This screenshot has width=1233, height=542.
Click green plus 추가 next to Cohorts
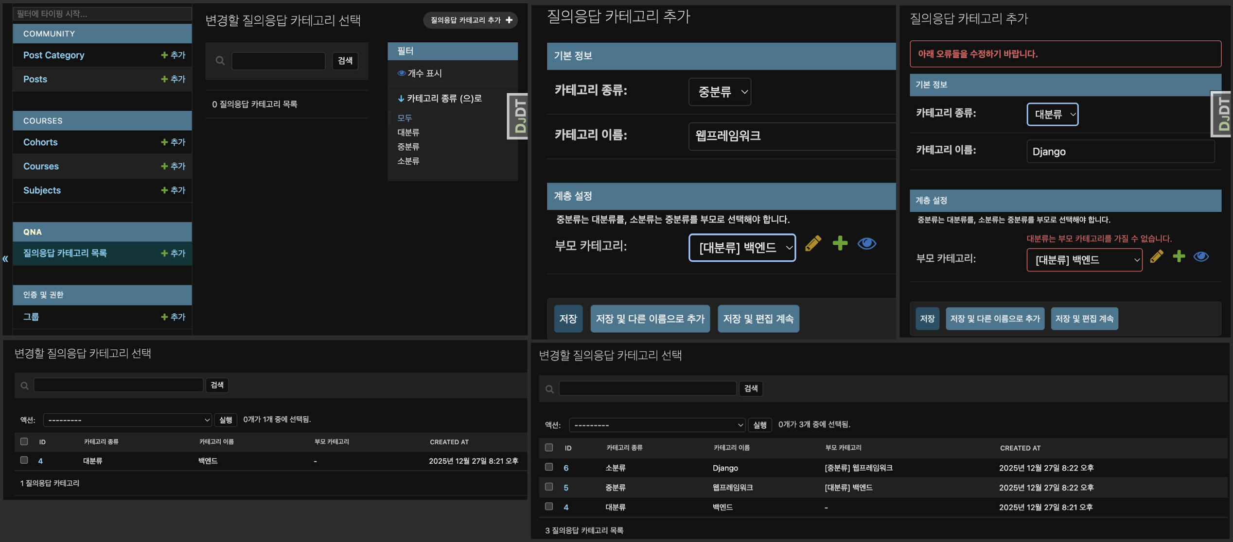pos(173,142)
